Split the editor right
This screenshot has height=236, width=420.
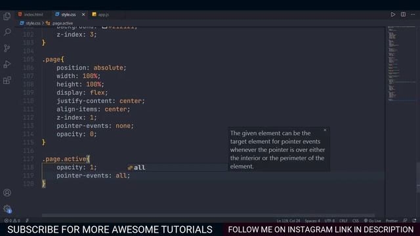403,14
